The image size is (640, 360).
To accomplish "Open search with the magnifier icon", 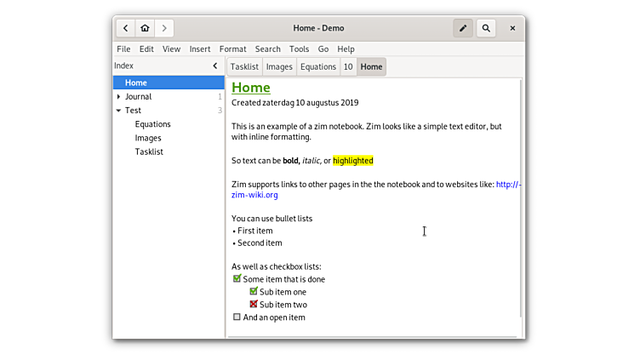I will tap(486, 28).
